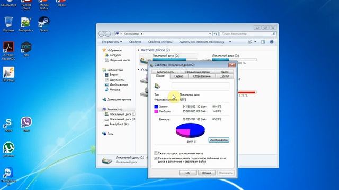The width and height of the screenshot is (339, 190).
Task: Click the change view icon in Explorer toolbar
Action: [x=251, y=42]
